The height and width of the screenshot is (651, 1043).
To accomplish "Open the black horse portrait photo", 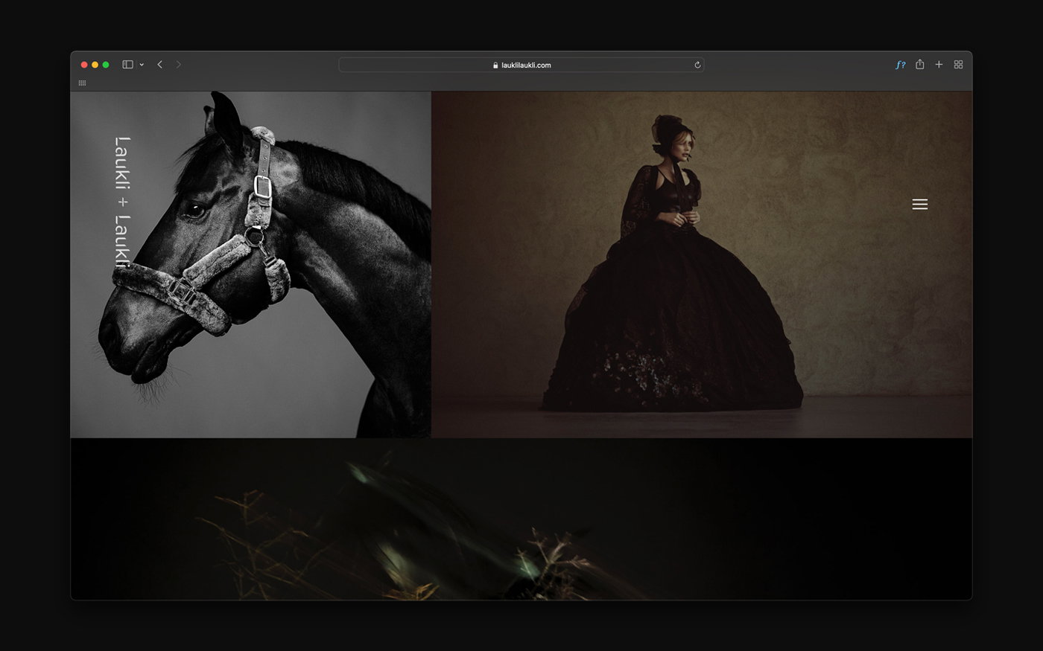I will click(251, 264).
